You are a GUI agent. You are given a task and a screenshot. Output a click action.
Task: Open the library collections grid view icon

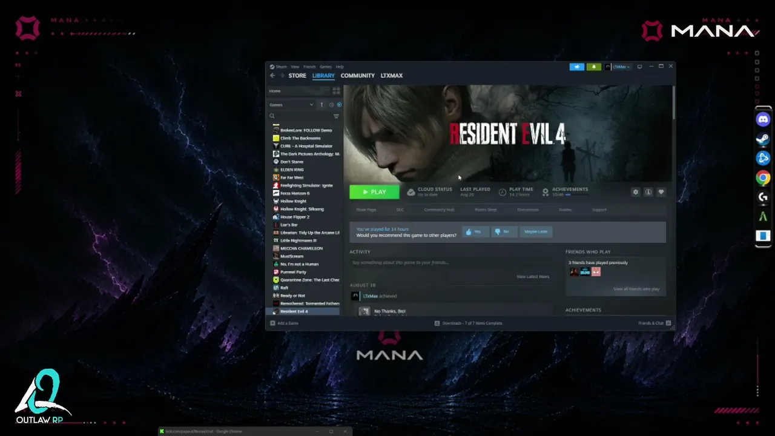coord(336,91)
